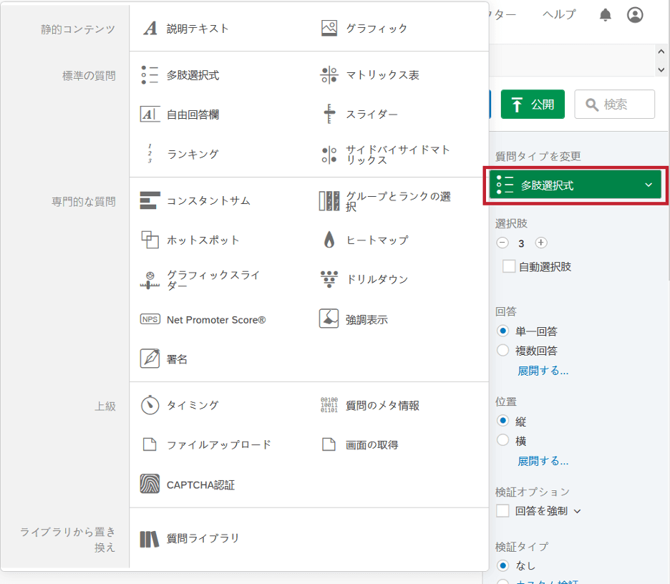The image size is (670, 584).
Task: Select the ヒートマップ flame icon
Action: click(329, 240)
